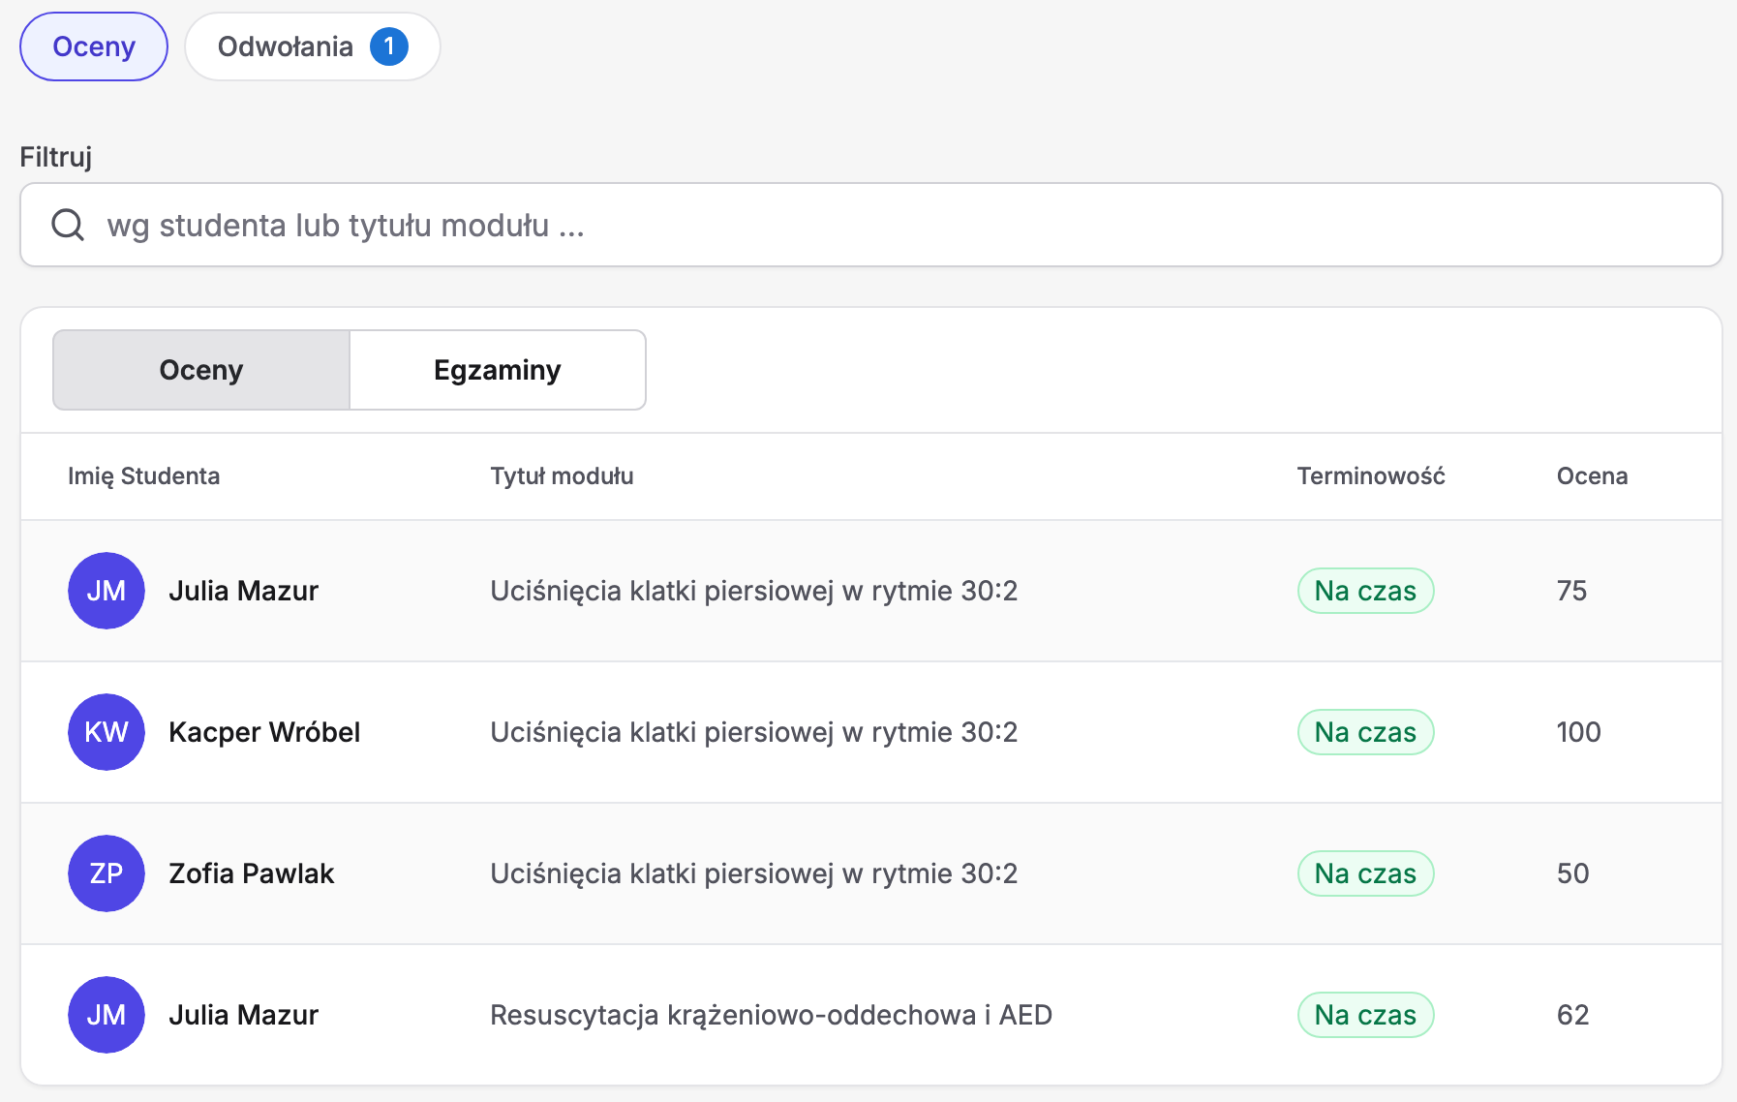This screenshot has width=1737, height=1102.
Task: Click the grade value 100
Action: [x=1578, y=732]
